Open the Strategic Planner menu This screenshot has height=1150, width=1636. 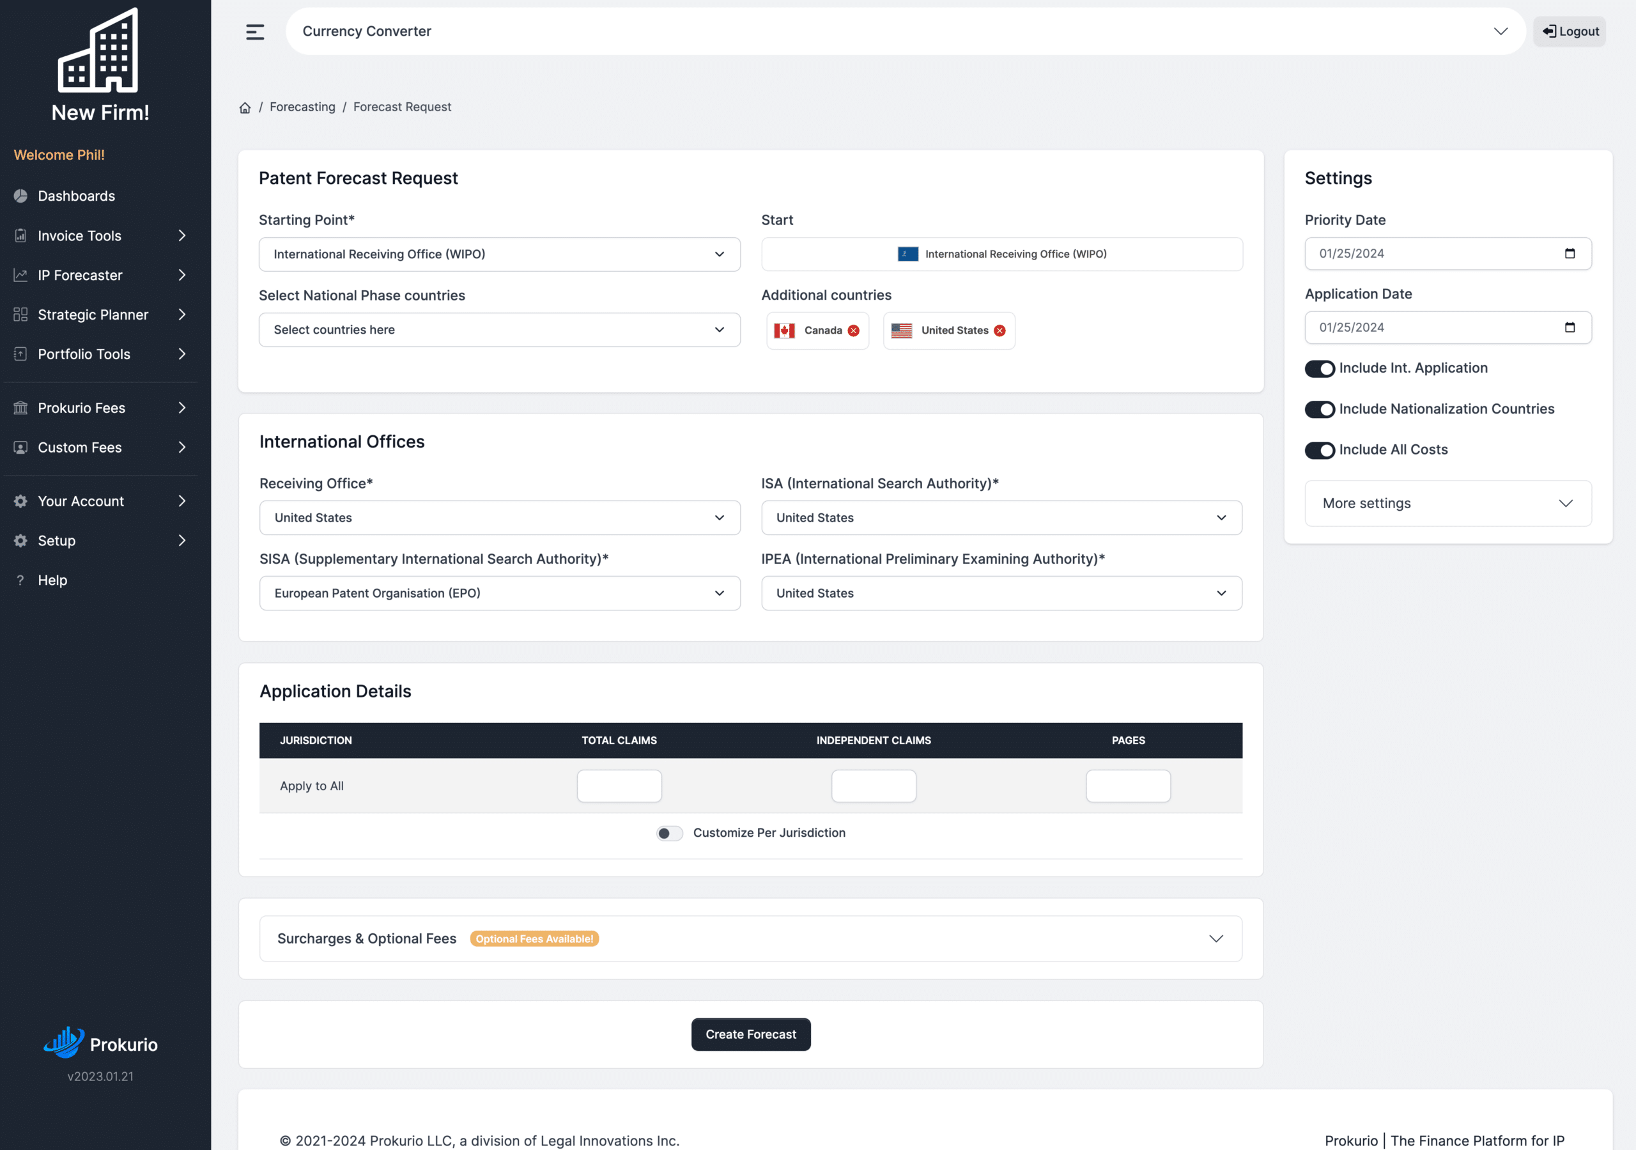(100, 315)
